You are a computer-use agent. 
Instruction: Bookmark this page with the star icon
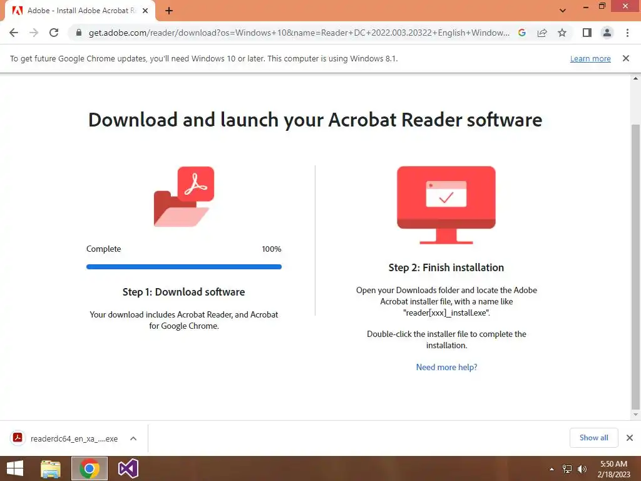(562, 33)
